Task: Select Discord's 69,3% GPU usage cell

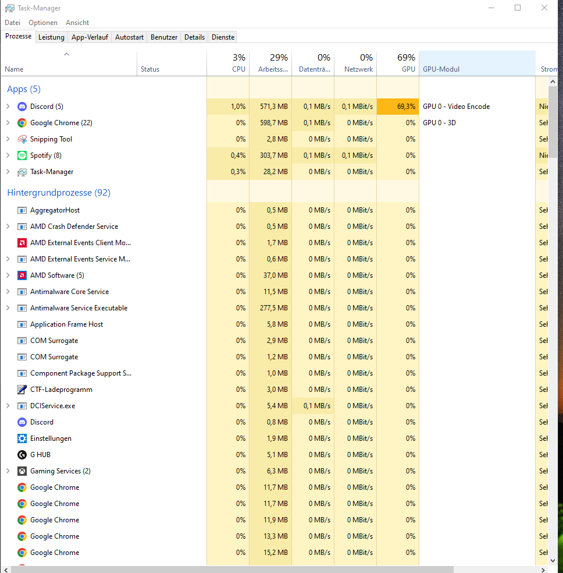Action: pos(398,107)
